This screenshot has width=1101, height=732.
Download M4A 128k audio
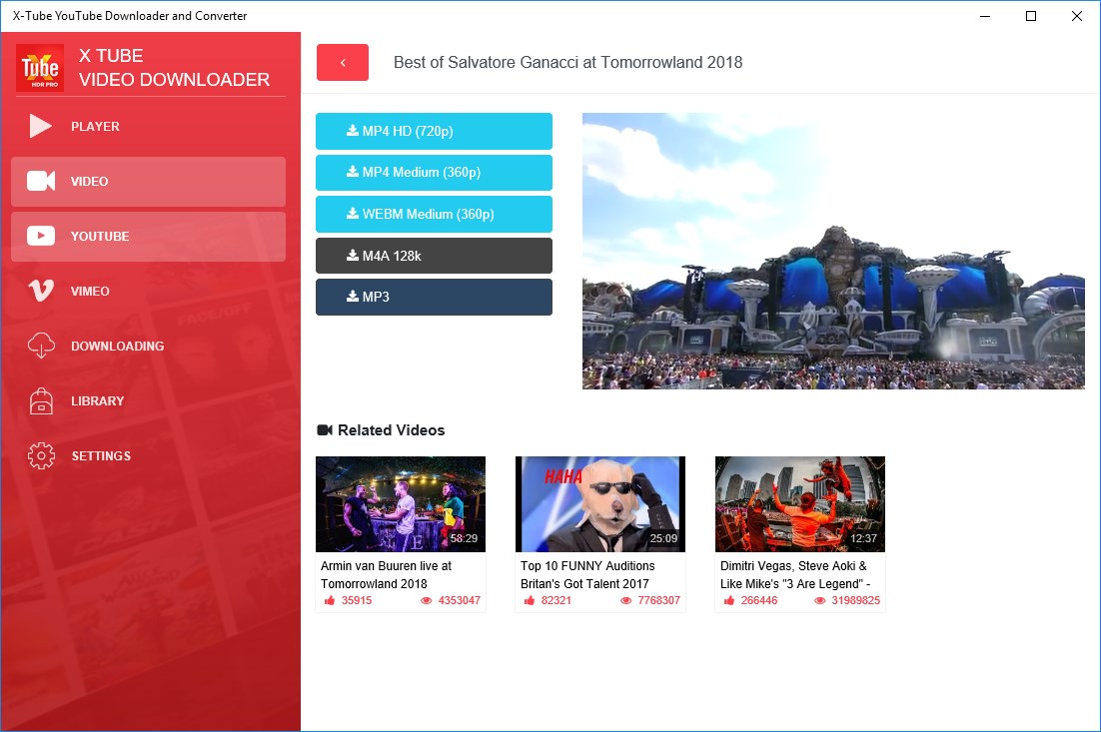click(x=434, y=256)
